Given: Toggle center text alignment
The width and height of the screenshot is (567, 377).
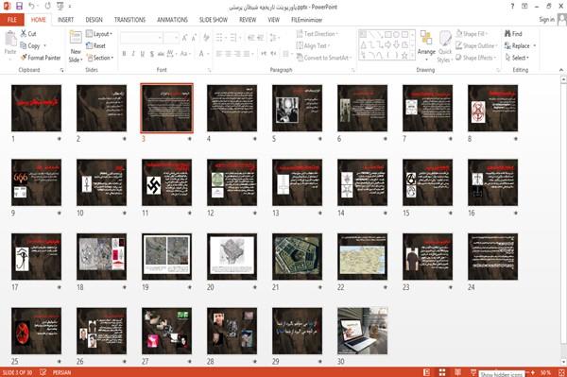Looking at the screenshot, I should [x=228, y=54].
